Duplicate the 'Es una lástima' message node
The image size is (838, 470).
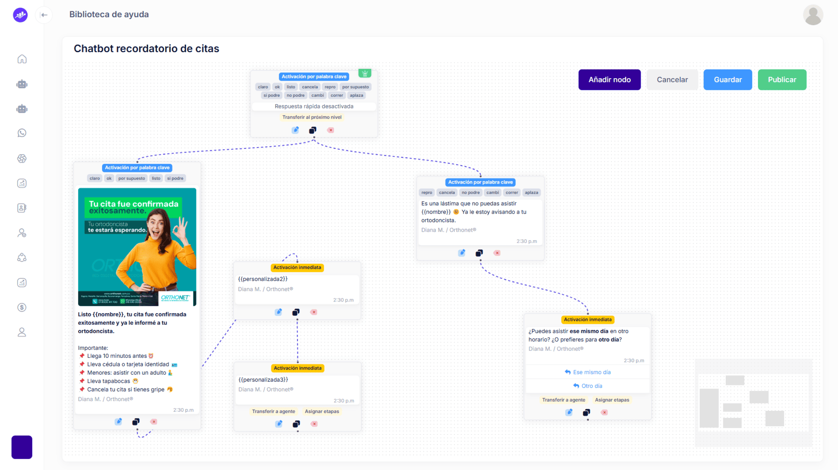pos(479,253)
